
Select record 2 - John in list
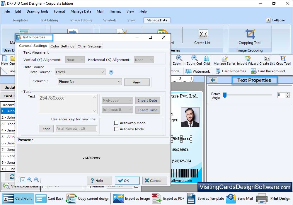tap(8, 117)
